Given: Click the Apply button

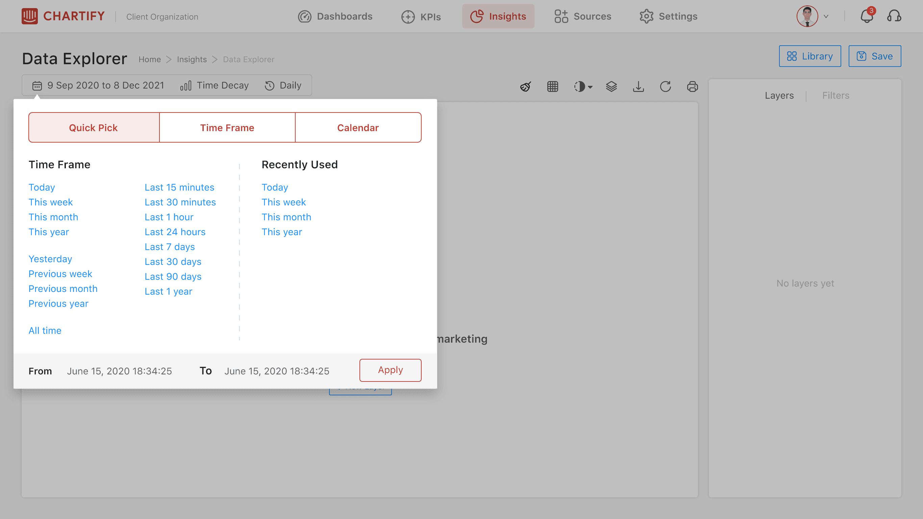Looking at the screenshot, I should point(390,370).
